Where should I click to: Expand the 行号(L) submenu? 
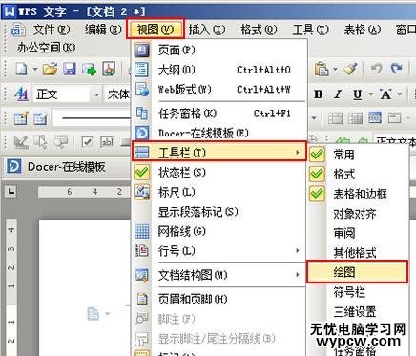click(x=219, y=251)
